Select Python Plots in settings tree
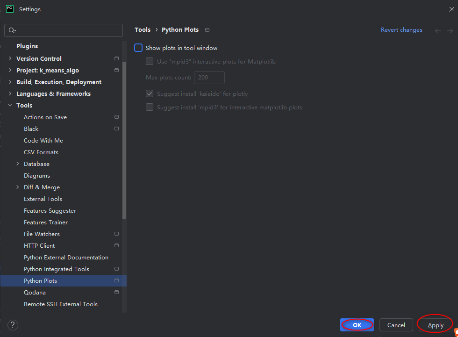 64,280
